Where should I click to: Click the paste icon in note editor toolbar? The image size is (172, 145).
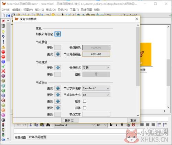[x=42, y=125]
